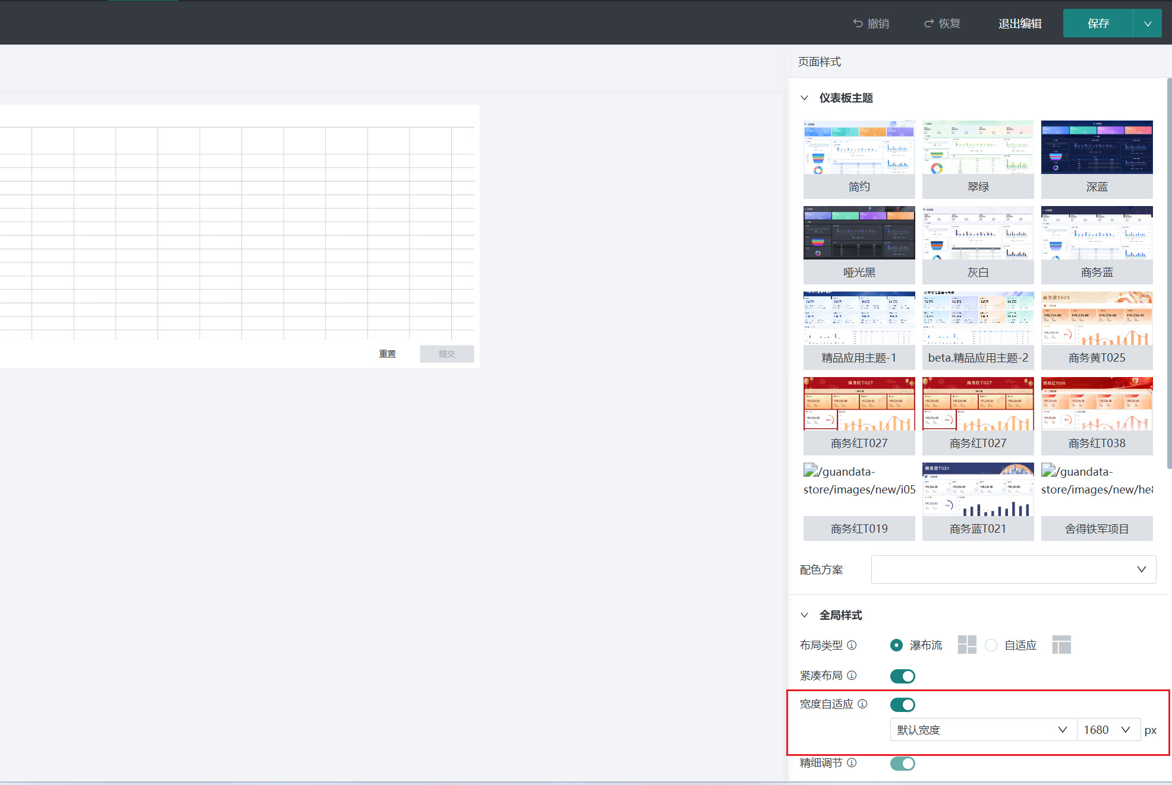
Task: Click the adaptive layout table icon
Action: click(1061, 645)
